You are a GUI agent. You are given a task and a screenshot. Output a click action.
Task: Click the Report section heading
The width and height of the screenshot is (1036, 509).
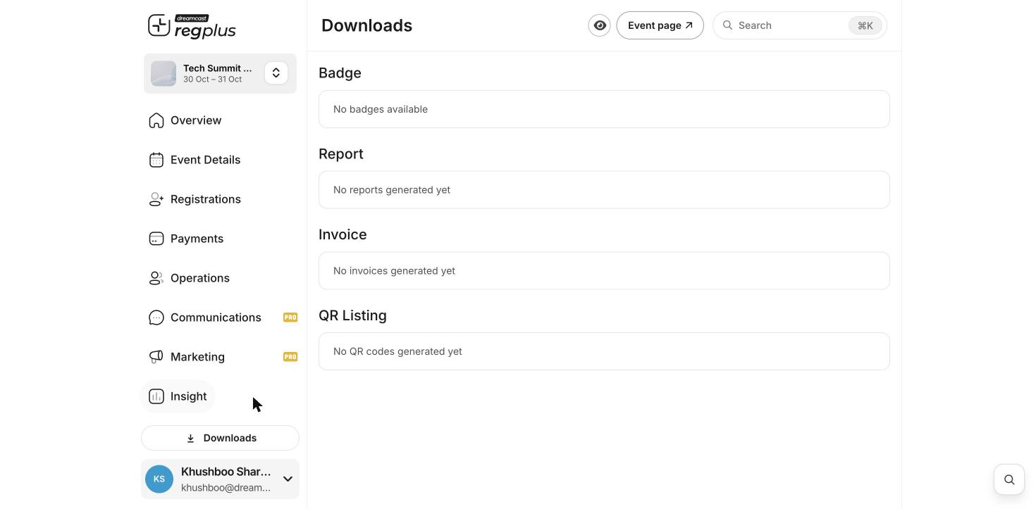click(x=341, y=153)
